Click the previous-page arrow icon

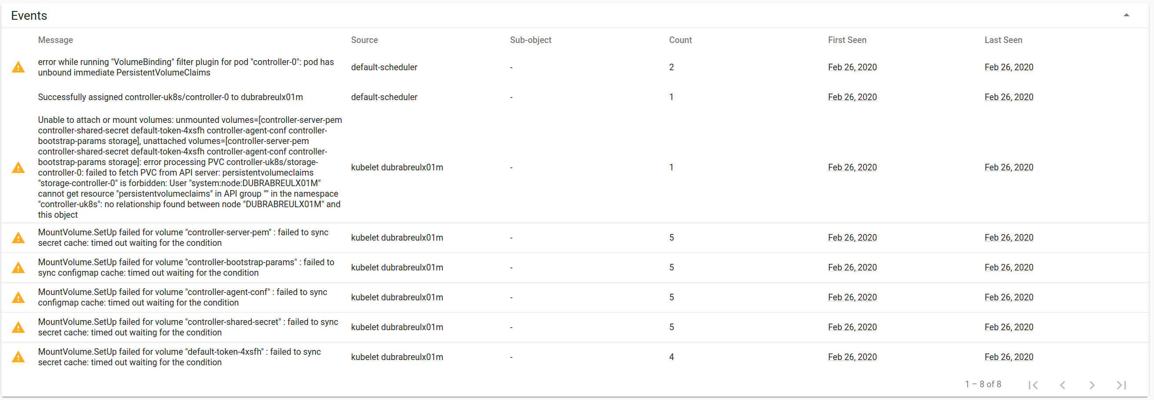click(1063, 384)
